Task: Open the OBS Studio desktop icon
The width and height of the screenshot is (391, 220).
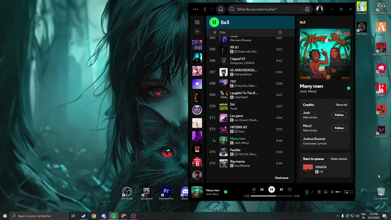Action: [x=127, y=194]
